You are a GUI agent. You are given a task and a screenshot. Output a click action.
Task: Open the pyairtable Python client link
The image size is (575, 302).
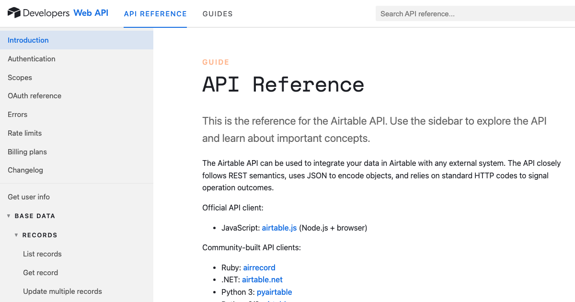[x=274, y=292]
